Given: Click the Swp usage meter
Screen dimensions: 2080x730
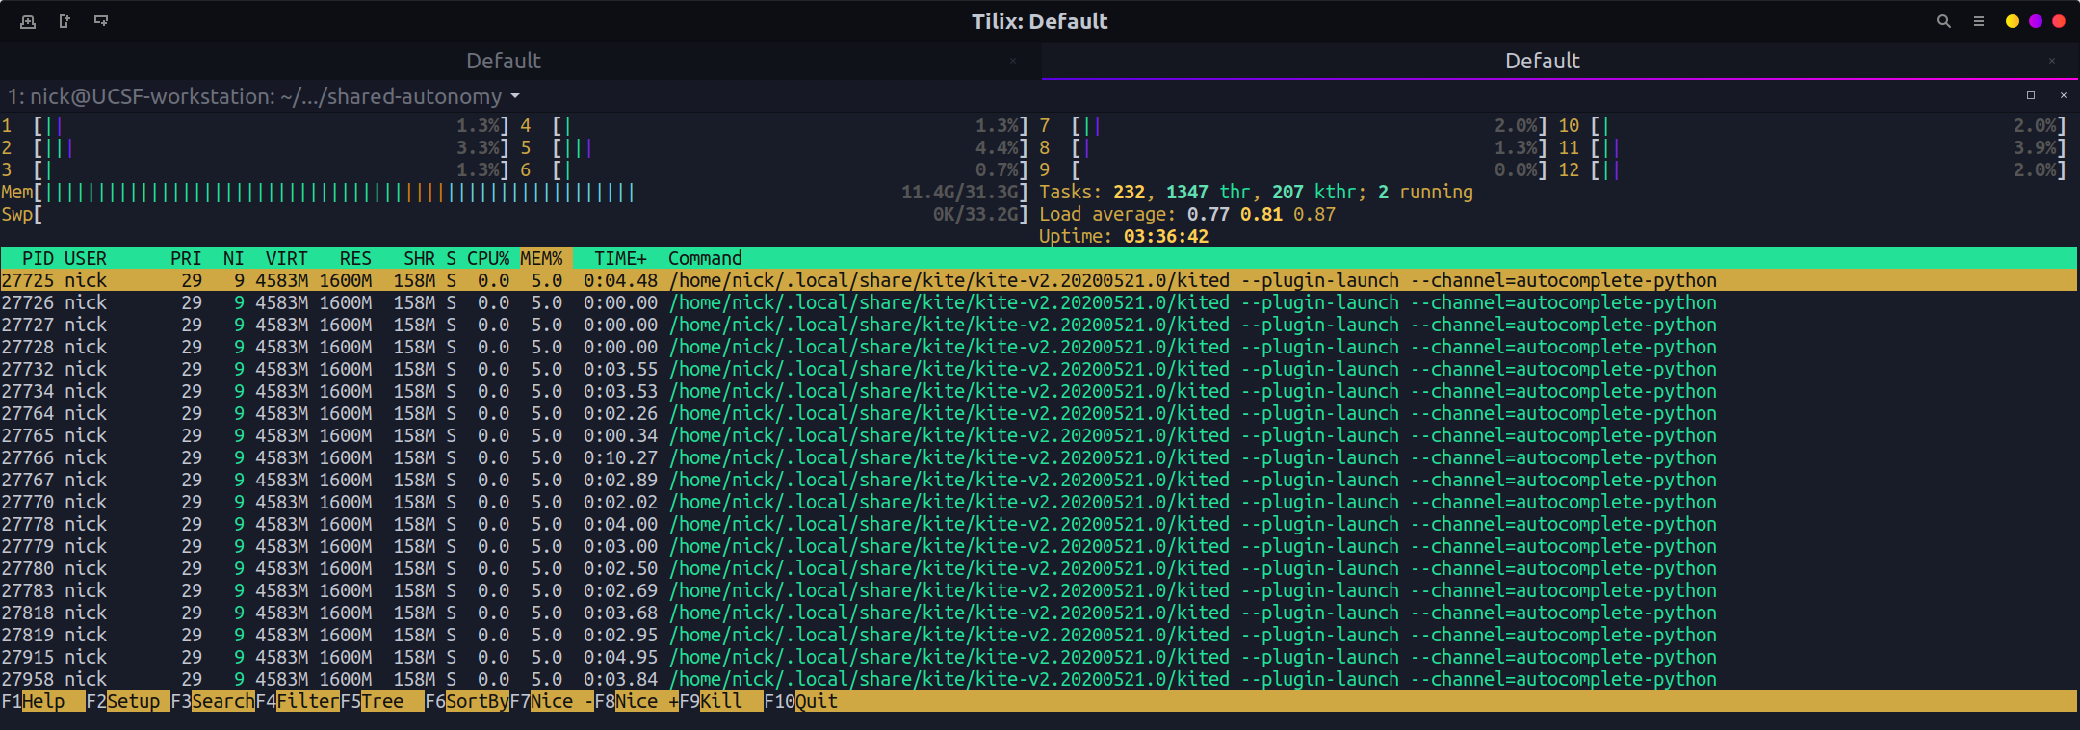Looking at the screenshot, I should pyautogui.click(x=514, y=214).
